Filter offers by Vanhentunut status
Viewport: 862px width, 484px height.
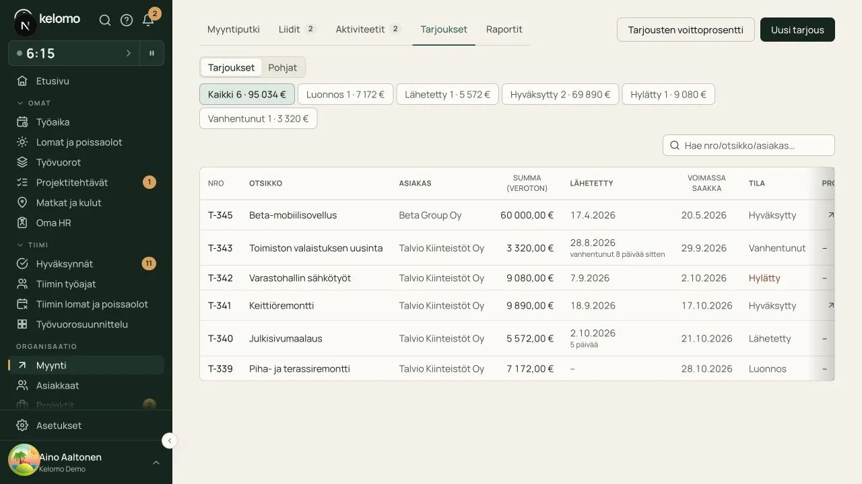pyautogui.click(x=258, y=118)
